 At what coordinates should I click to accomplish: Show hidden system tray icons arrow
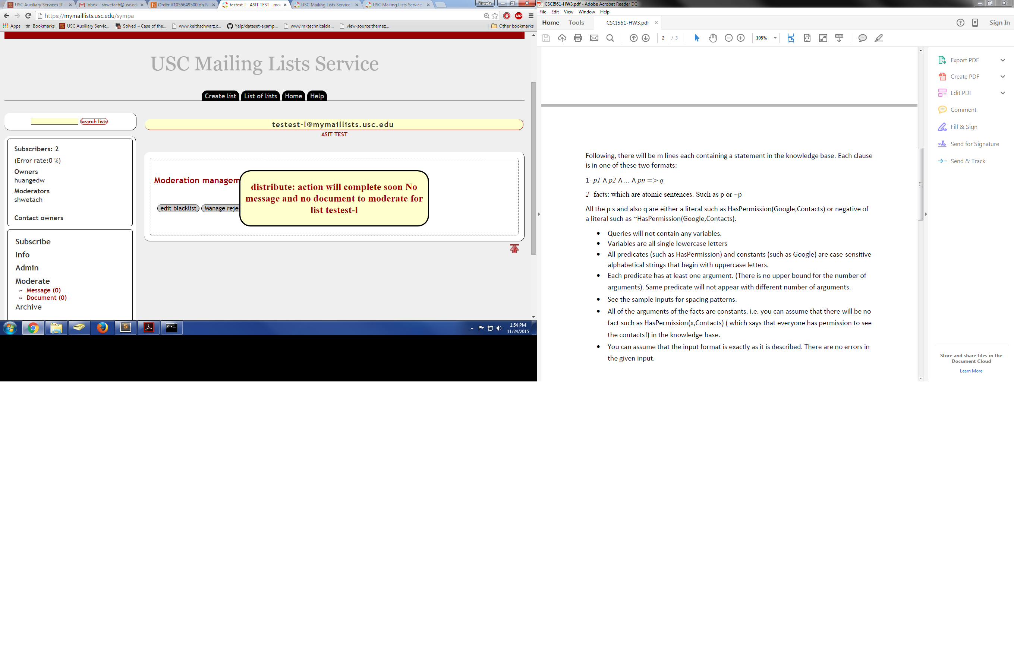pyautogui.click(x=472, y=328)
